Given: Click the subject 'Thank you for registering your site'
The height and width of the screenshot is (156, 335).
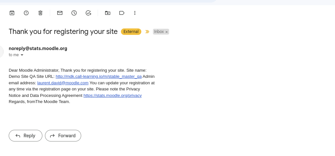Looking at the screenshot, I should [63, 32].
